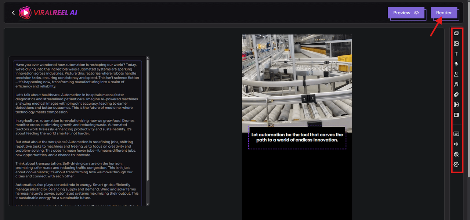
Task: Open the speaker volume tool
Action: pos(456,144)
